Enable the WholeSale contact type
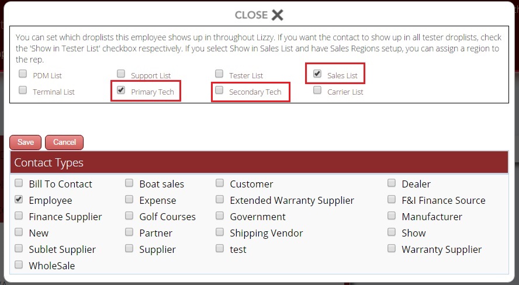 coord(19,265)
